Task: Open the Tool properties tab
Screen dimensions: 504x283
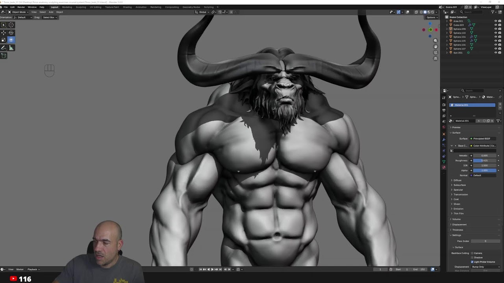Action: click(x=444, y=97)
